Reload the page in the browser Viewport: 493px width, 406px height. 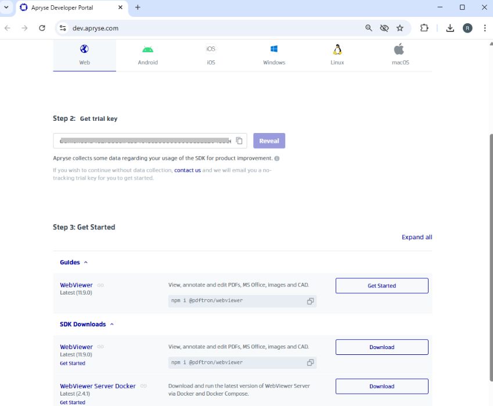pos(42,28)
